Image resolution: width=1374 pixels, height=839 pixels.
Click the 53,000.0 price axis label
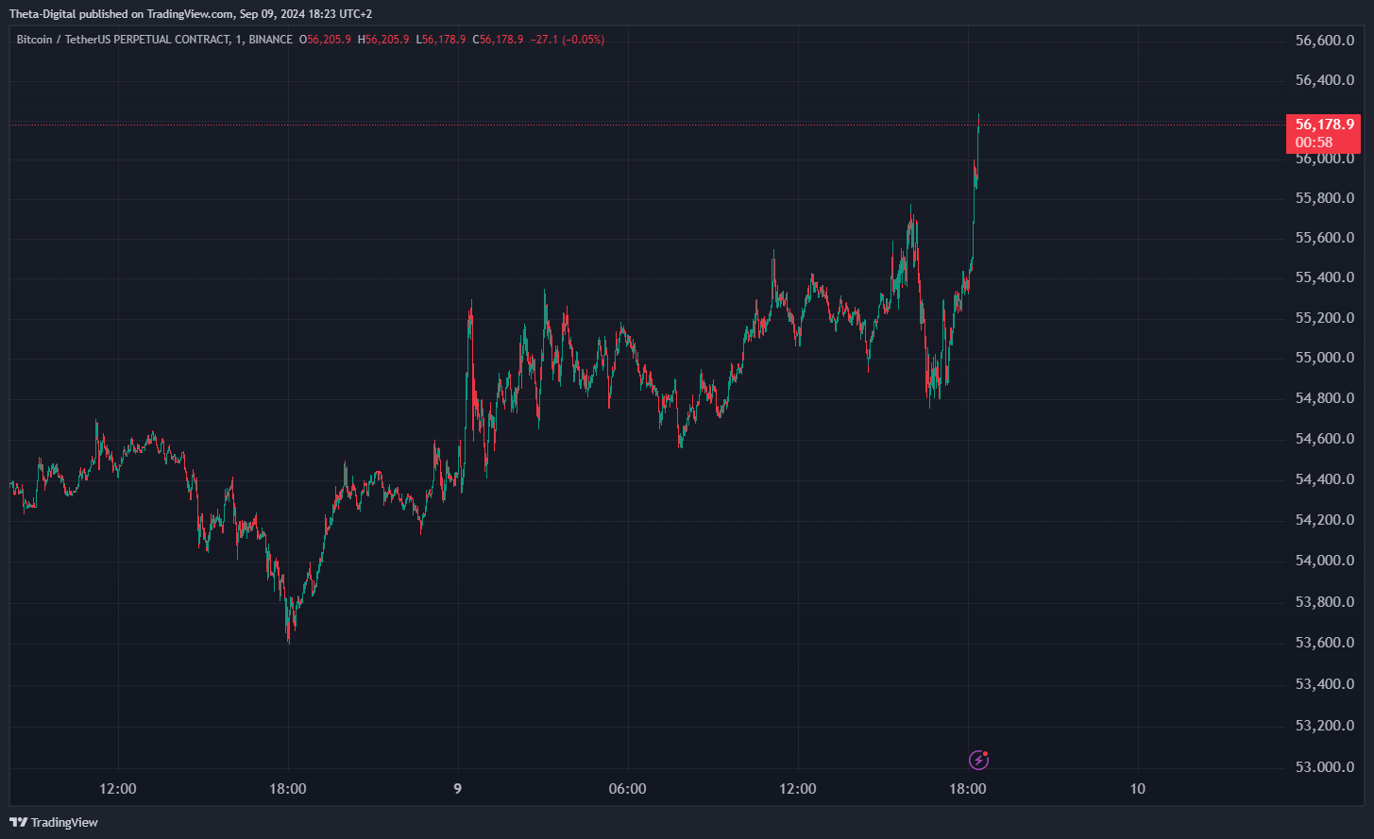[1326, 767]
